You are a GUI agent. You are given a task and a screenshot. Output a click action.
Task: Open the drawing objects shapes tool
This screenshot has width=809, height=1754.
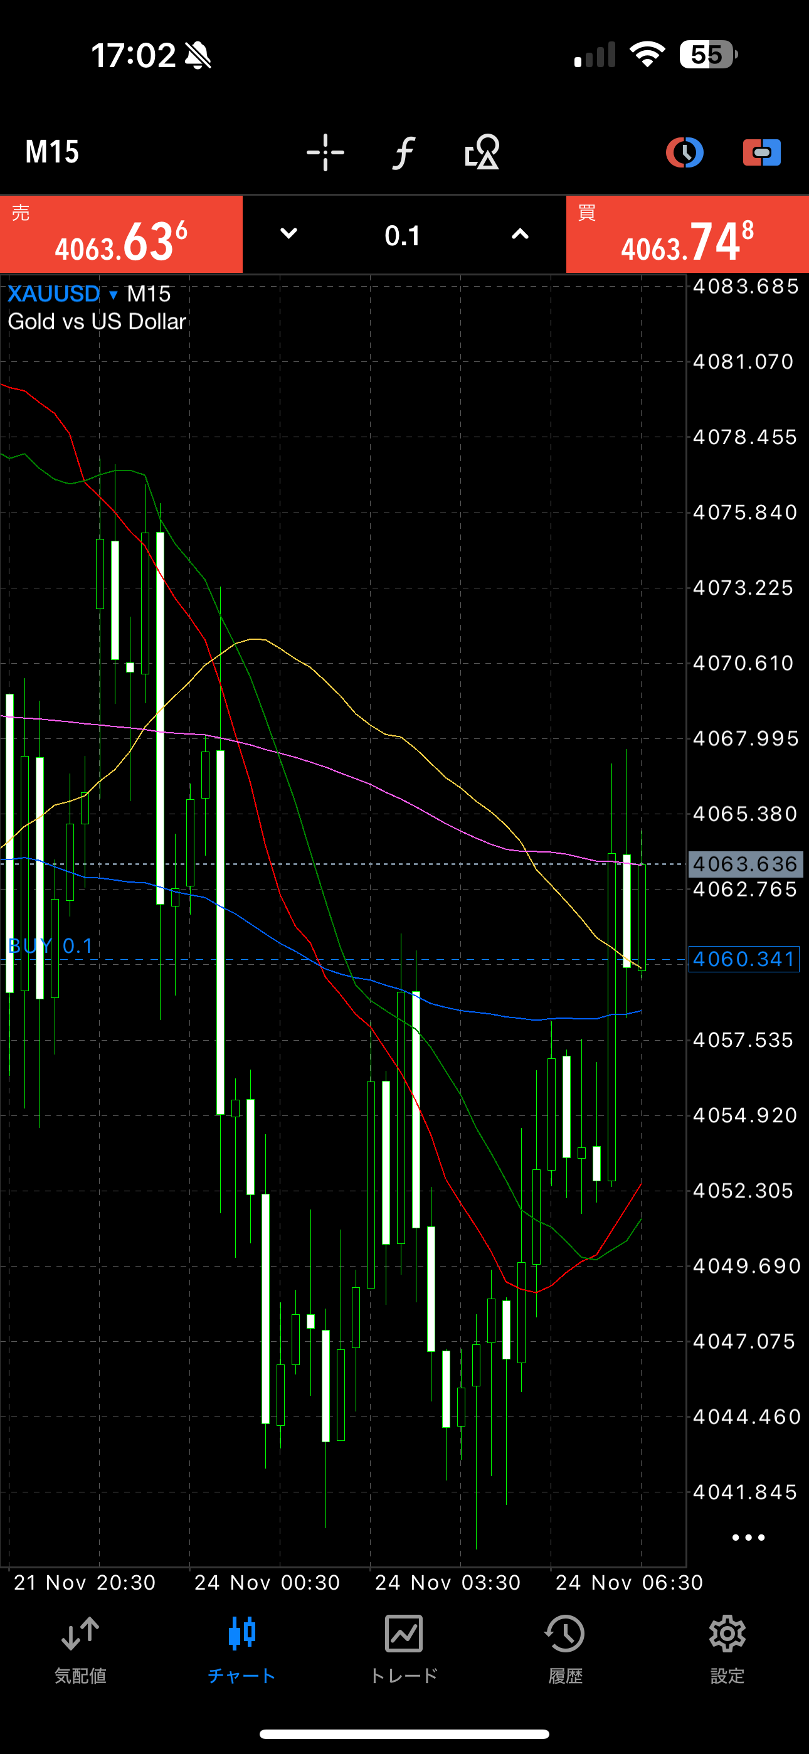(x=482, y=152)
